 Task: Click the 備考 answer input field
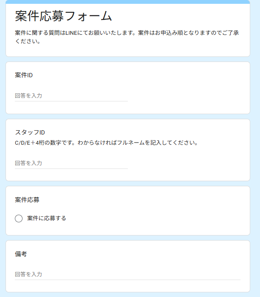(x=127, y=275)
